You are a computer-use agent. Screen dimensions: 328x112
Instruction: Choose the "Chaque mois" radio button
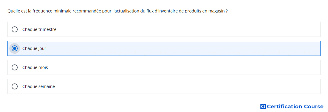click(15, 67)
